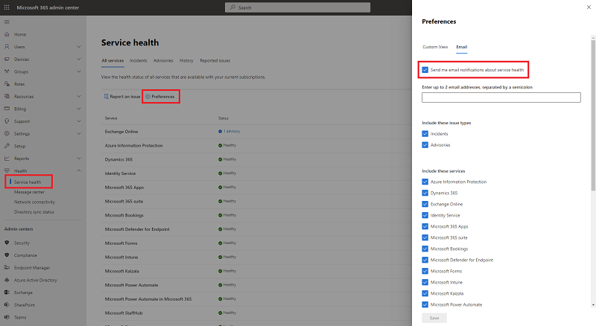Select Service health in sidebar
This screenshot has width=596, height=326.
28,182
